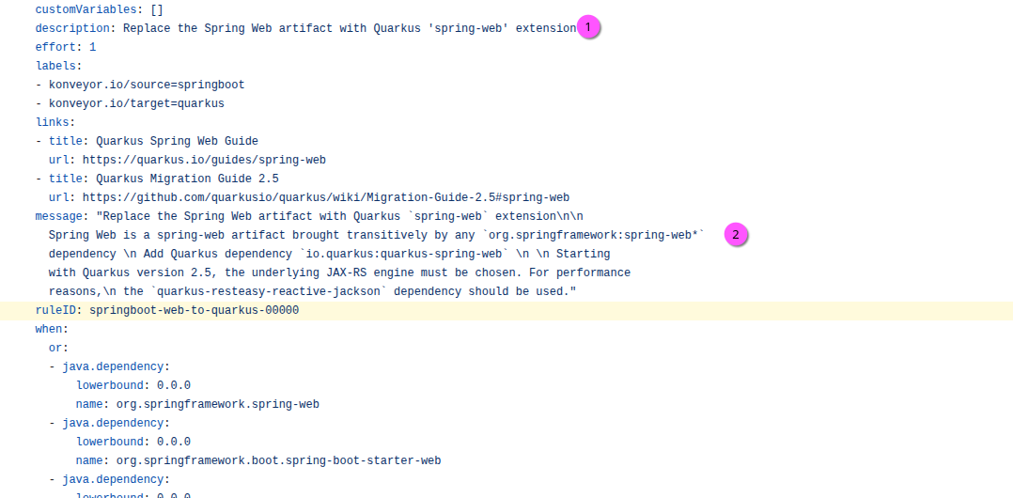This screenshot has height=498, width=1013.
Task: Click the labels key
Action: pos(56,66)
